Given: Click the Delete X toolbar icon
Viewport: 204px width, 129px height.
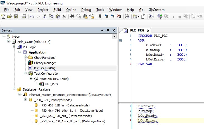Looking at the screenshot, I should 64,16.
